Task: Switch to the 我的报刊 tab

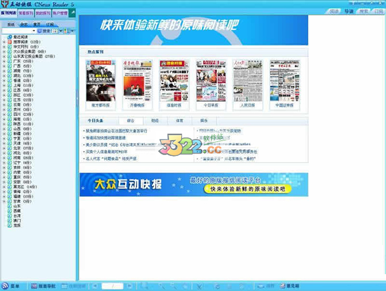Action: (x=43, y=13)
